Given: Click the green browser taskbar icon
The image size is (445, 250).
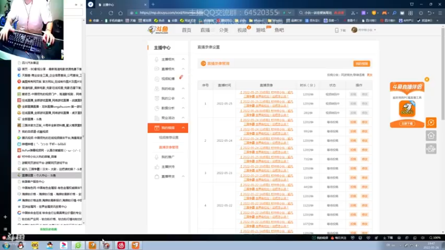Looking at the screenshot, I should [x=78, y=246].
